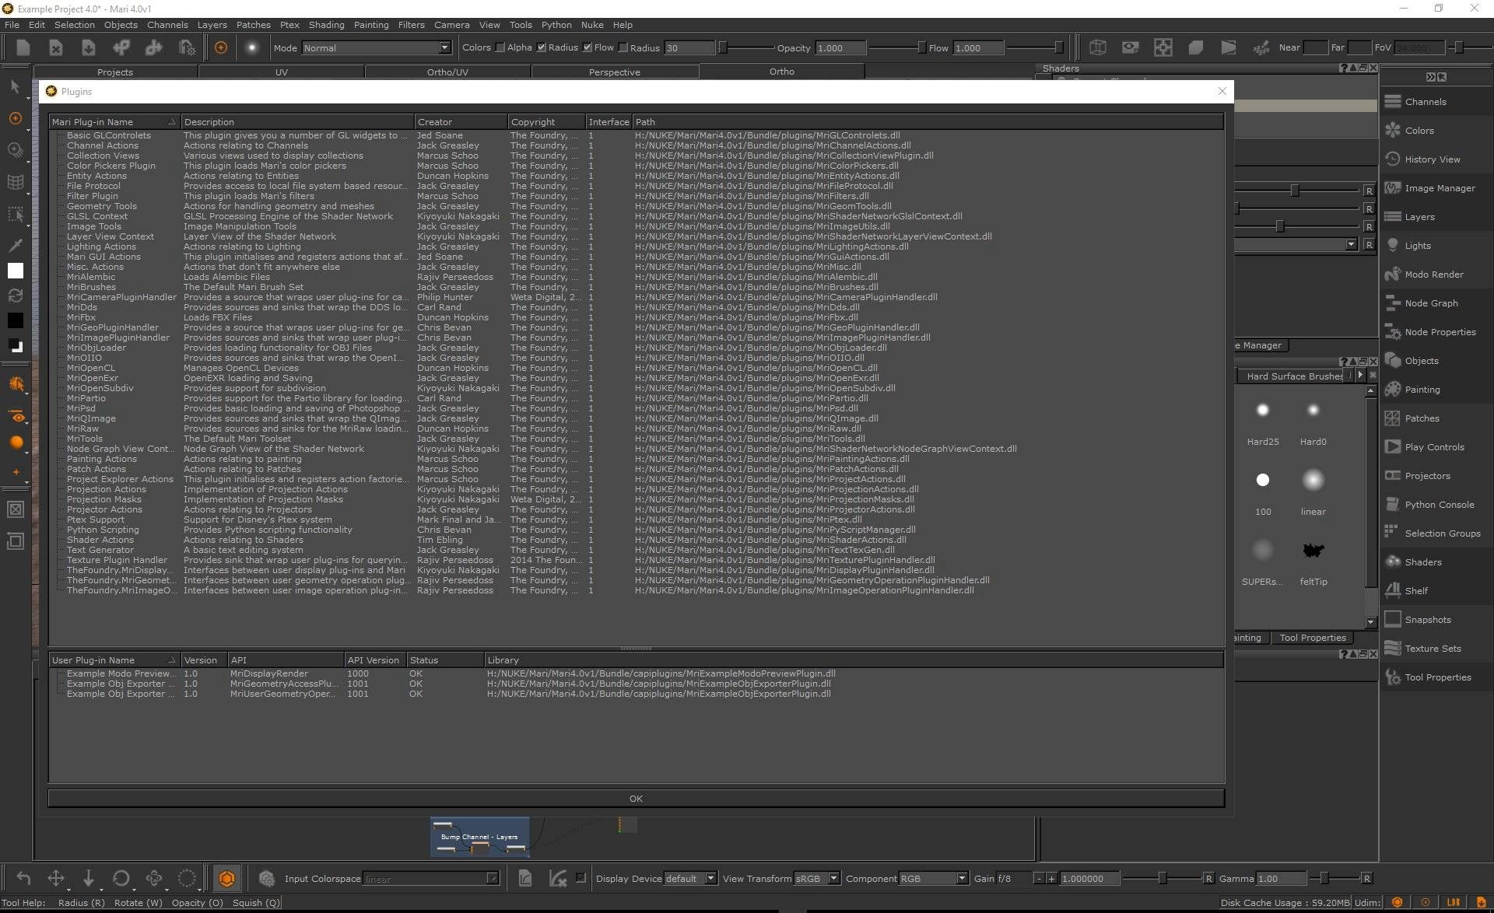Image resolution: width=1494 pixels, height=913 pixels.
Task: Click the undo arrow icon in bottom toolbar
Action: 23,878
